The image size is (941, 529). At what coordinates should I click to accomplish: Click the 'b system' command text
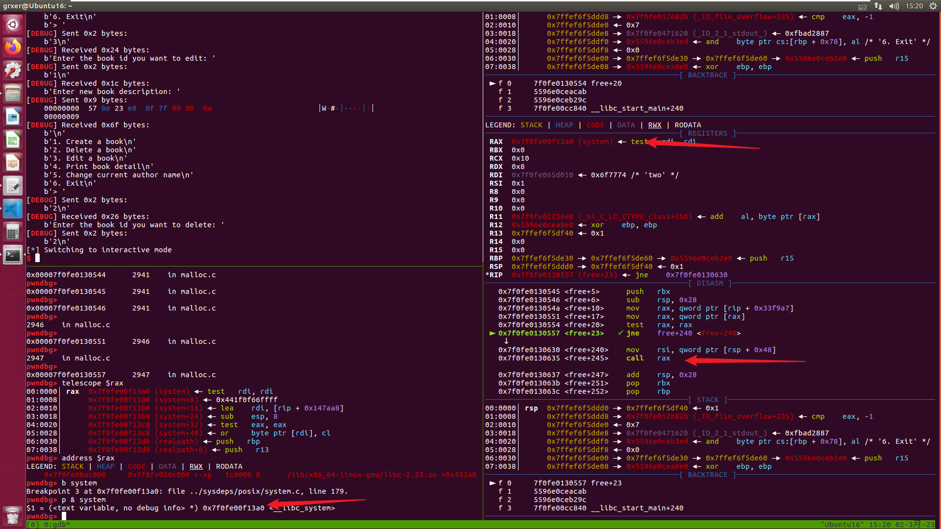[x=79, y=483]
